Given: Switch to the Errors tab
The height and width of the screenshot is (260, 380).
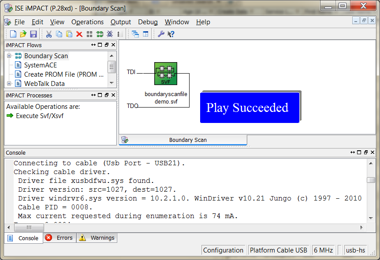Looking at the screenshot, I should point(60,238).
